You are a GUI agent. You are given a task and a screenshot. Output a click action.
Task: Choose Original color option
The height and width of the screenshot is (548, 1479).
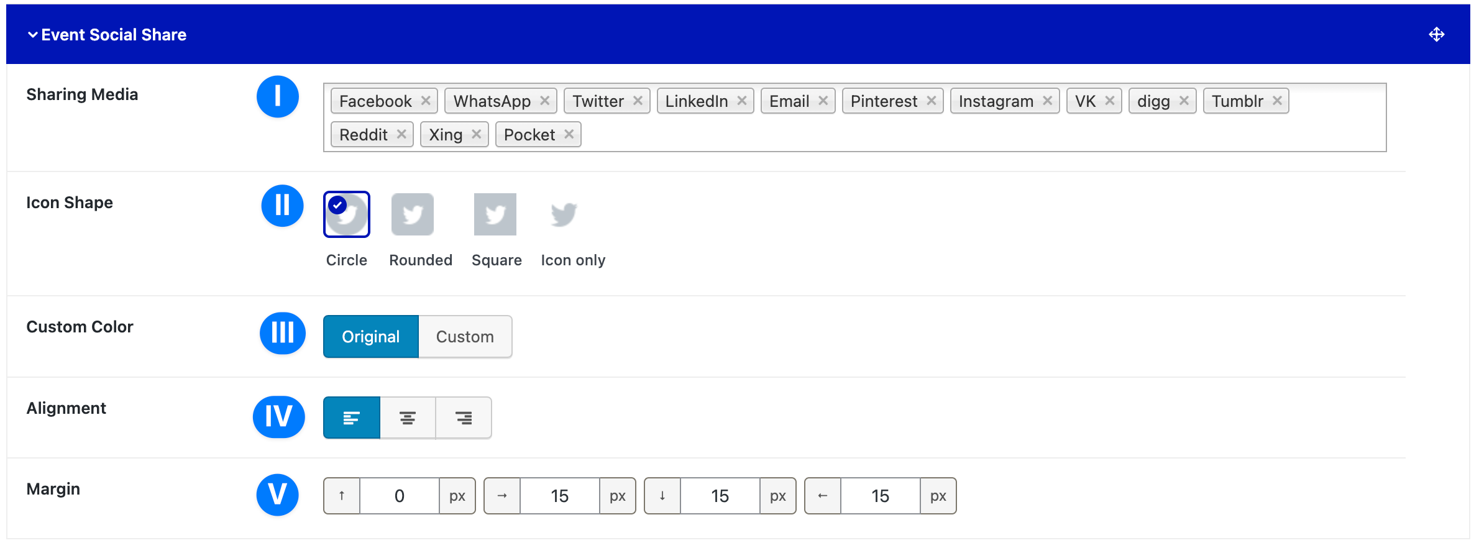click(371, 337)
